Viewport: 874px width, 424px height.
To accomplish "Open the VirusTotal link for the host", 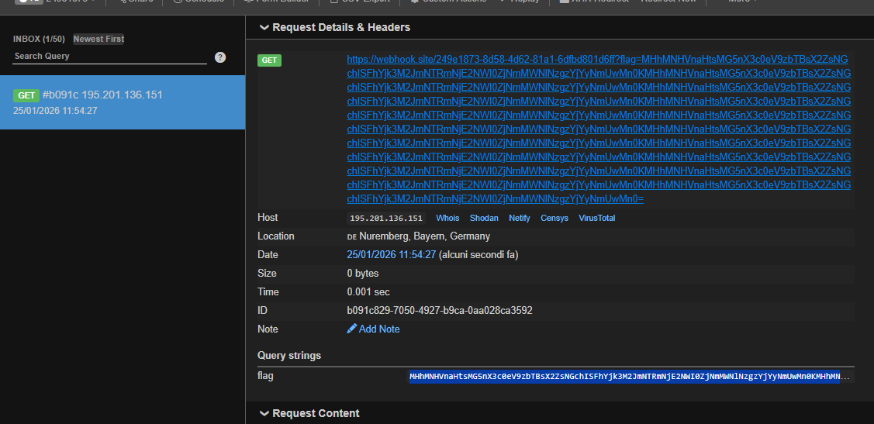I will pos(596,219).
